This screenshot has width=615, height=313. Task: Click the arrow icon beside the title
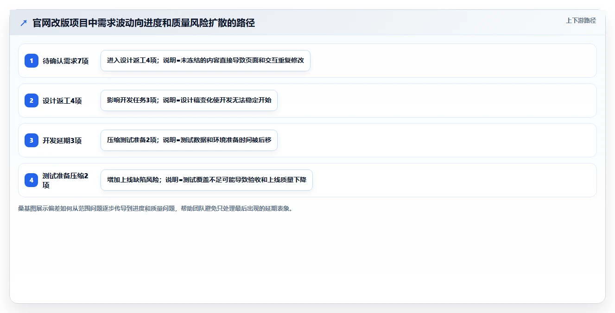click(x=24, y=23)
